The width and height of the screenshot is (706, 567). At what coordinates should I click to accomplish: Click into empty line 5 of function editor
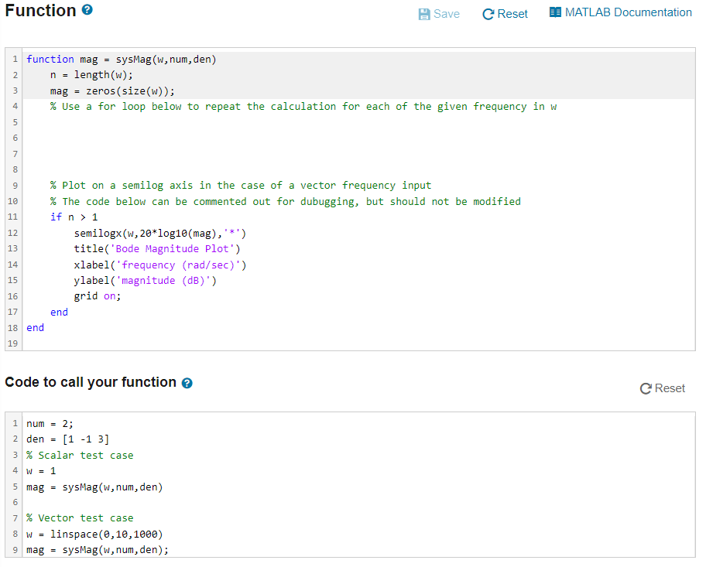358,122
